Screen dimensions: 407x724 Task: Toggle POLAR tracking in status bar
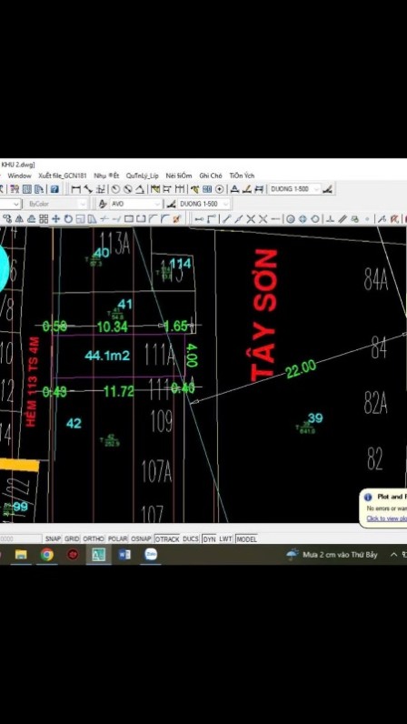coord(118,538)
